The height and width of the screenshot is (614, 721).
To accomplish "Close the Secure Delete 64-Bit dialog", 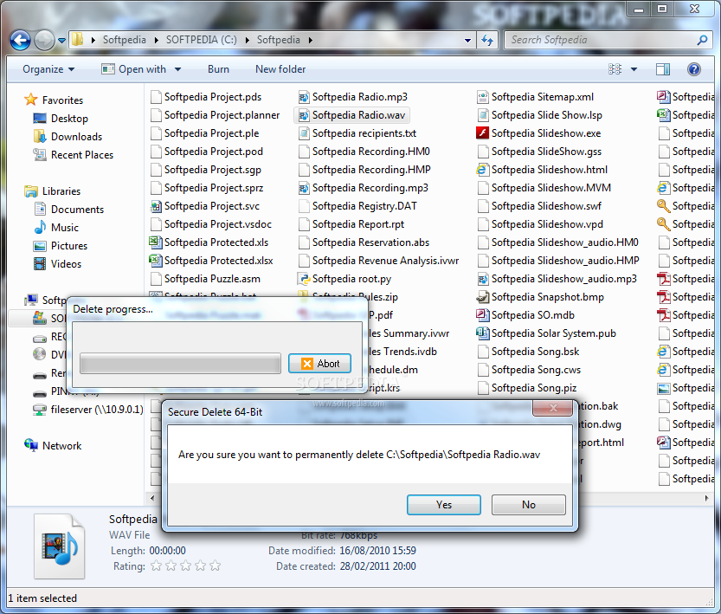I will pyautogui.click(x=553, y=408).
